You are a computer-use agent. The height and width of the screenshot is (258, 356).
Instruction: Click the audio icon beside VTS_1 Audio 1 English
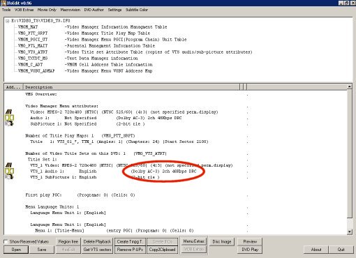point(10,171)
